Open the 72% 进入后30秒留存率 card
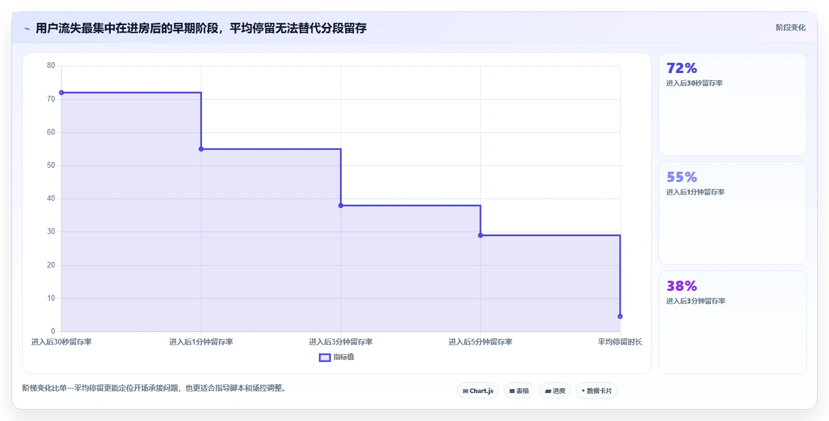The width and height of the screenshot is (829, 421). 733,104
